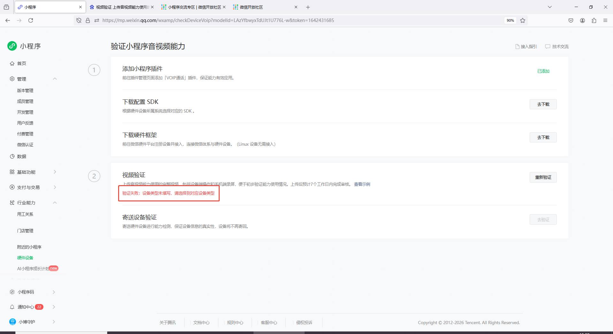Image resolution: width=613 pixels, height=334 pixels.
Task: Click the site security padlock icon
Action: [88, 20]
